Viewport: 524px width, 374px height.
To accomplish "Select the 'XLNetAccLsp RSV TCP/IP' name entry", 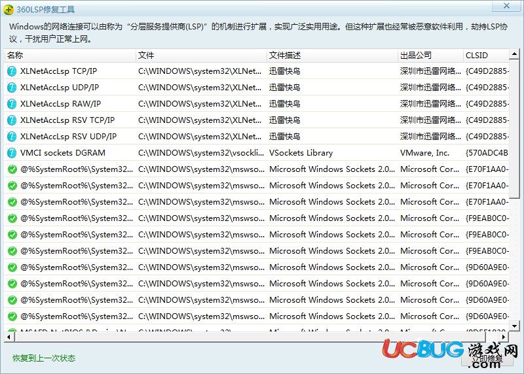I will pos(67,120).
